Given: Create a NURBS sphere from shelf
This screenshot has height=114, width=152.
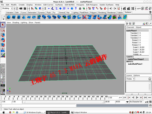Looking at the screenshot, I should pos(9,17).
